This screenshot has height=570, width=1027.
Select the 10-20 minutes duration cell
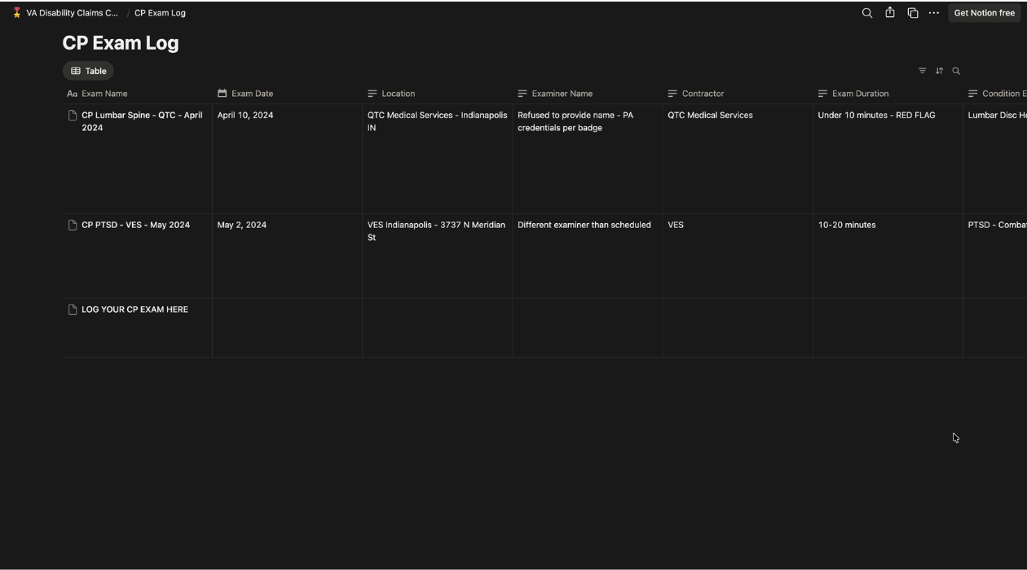[x=887, y=256]
